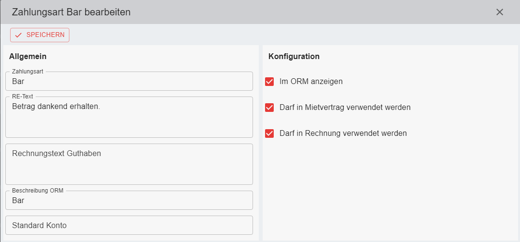520x242 pixels.
Task: Click the 'Darf in Mietvertrag verwendet werden' label
Action: pos(345,108)
